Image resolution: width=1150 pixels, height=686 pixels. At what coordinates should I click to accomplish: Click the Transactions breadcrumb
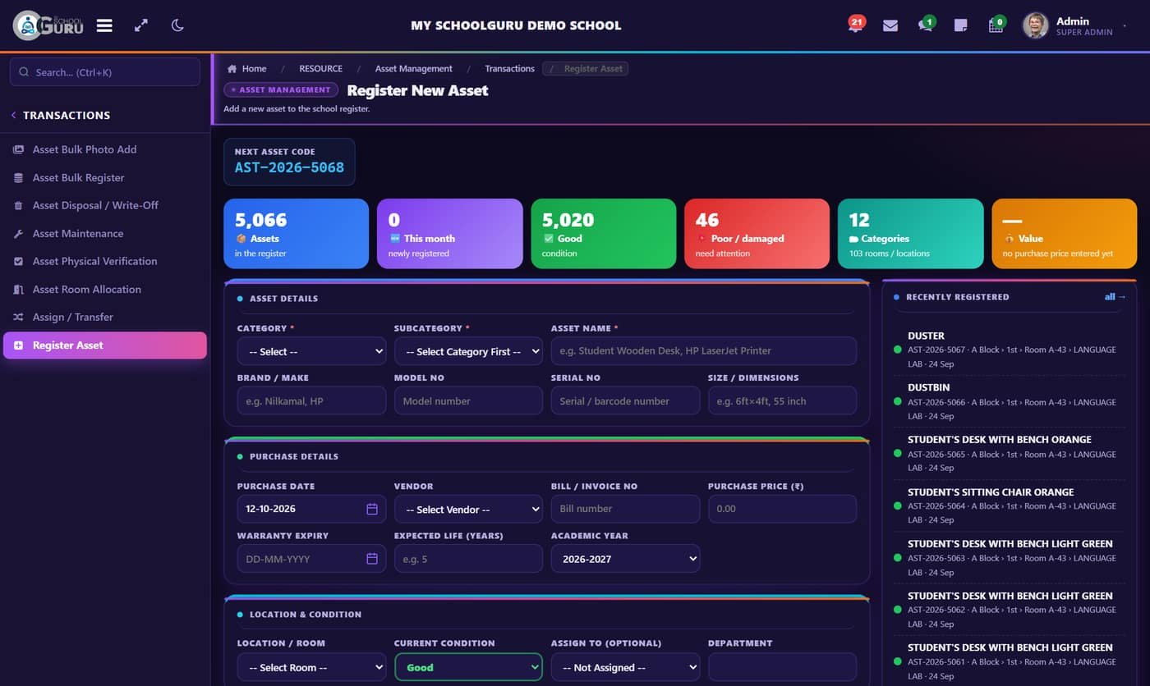[x=509, y=69]
